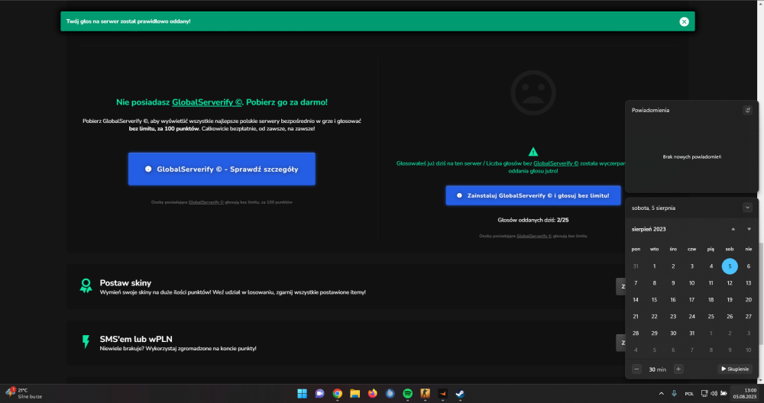Click the lightning icon beside SMS'em lub wPLN

(x=86, y=342)
